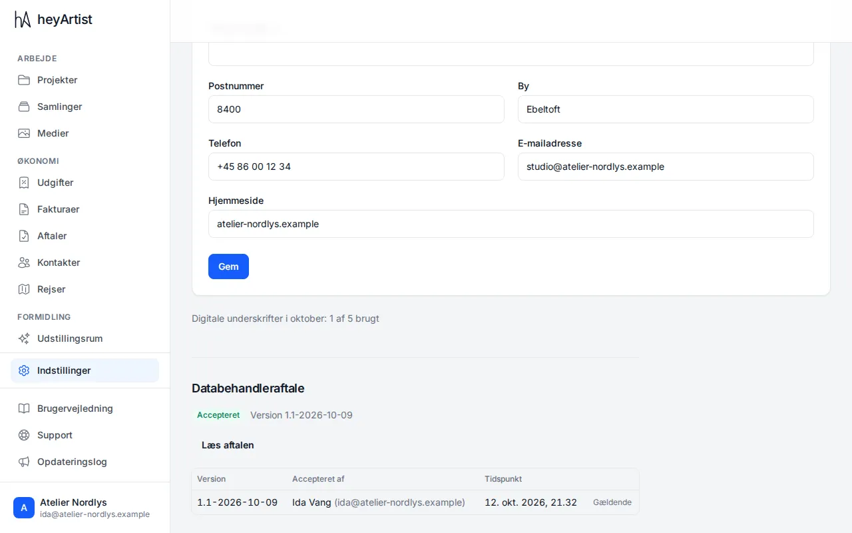
Task: Select Udstillingsrum in the sidebar
Action: (85, 338)
